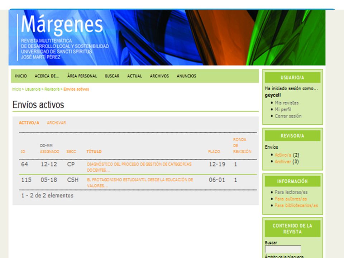Open submission El protagonismo estudiantil

pyautogui.click(x=140, y=182)
